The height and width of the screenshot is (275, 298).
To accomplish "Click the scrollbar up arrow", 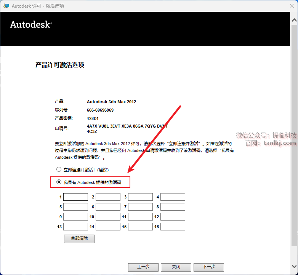I will click(294, 20).
